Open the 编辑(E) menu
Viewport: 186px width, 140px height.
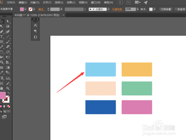[x=23, y=3]
